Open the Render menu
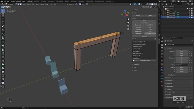Screen dimensions: 194x109 coord(13,1)
